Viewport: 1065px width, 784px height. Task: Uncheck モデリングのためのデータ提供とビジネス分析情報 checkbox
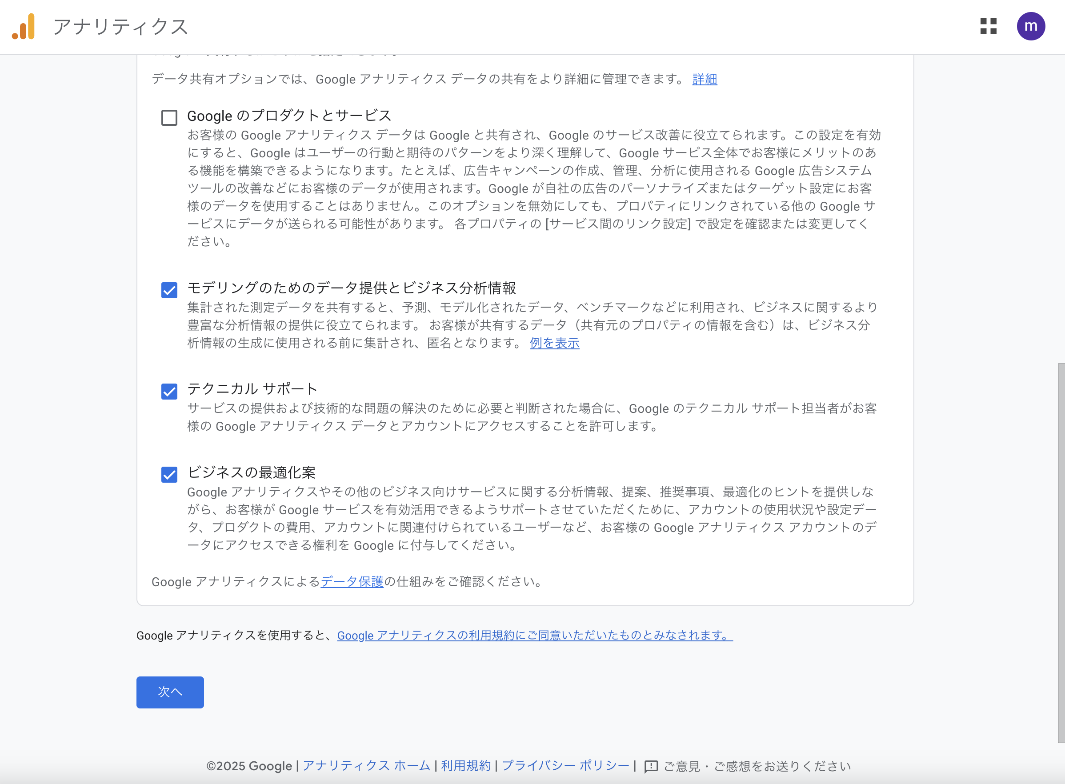[169, 290]
